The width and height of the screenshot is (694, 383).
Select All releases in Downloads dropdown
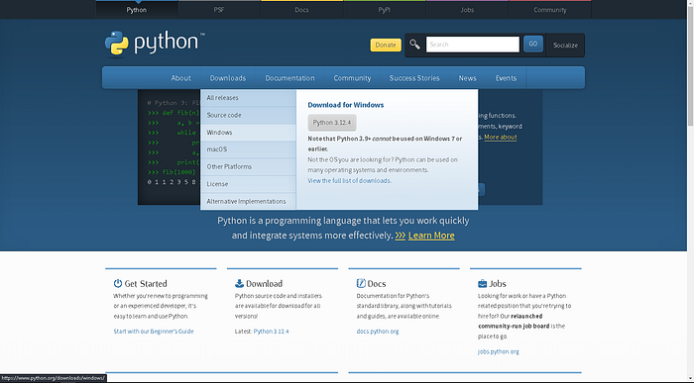248,98
